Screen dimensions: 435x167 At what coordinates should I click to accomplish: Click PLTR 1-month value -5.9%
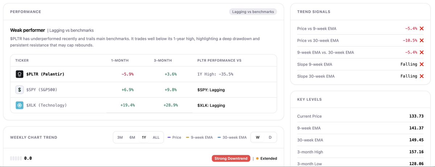(x=127, y=74)
